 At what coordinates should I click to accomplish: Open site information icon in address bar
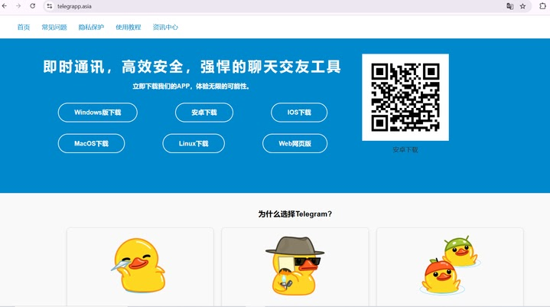50,6
